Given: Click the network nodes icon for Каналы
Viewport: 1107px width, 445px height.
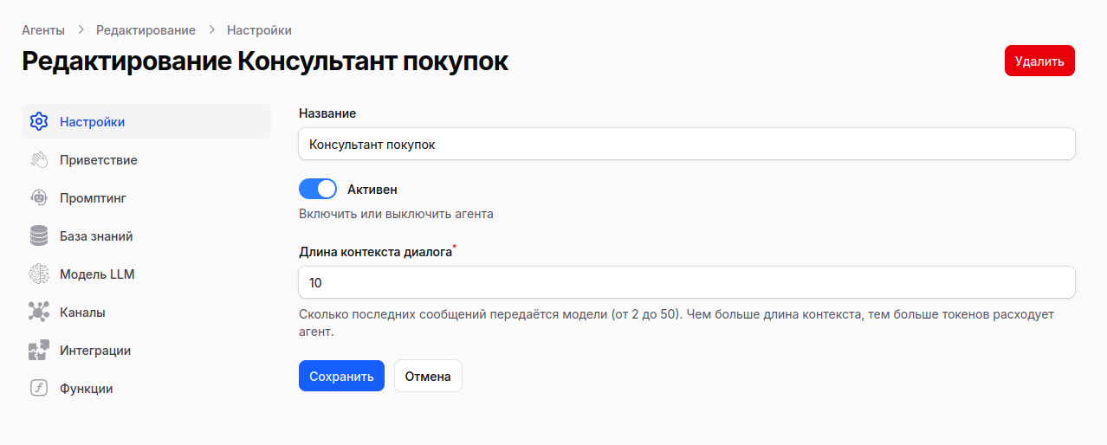Looking at the screenshot, I should (x=38, y=313).
